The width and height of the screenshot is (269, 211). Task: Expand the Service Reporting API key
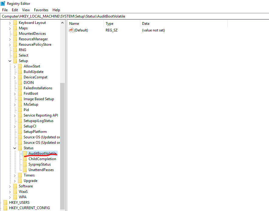click(15, 116)
